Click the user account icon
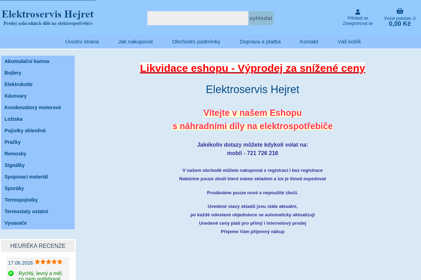Image resolution: width=421 pixels, height=280 pixels. [358, 12]
